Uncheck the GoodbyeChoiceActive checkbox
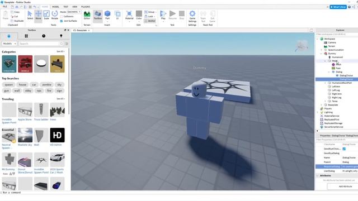Viewport: 358px width, 201px height. point(344,149)
